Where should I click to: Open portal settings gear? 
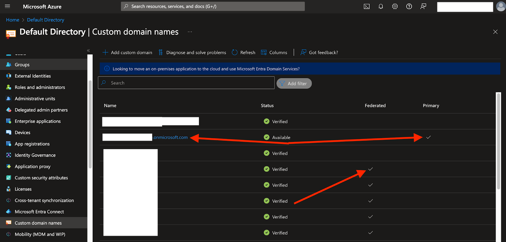point(395,6)
